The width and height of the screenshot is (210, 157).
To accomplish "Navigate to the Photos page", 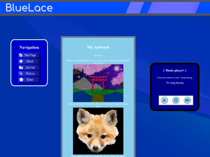I will point(29,74).
